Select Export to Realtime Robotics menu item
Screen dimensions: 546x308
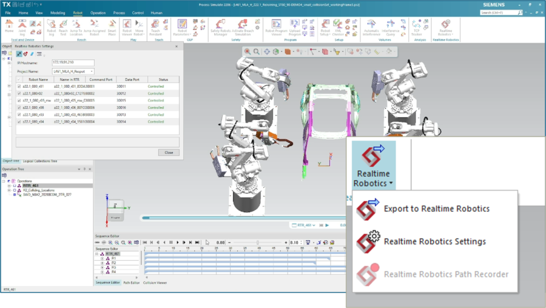[436, 209]
